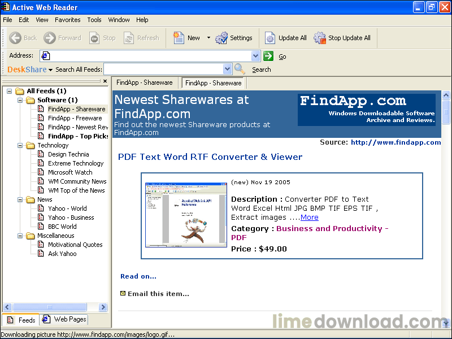Click the feed icon beside FindApp - Freeware
The height and width of the screenshot is (339, 452).
(x=41, y=118)
